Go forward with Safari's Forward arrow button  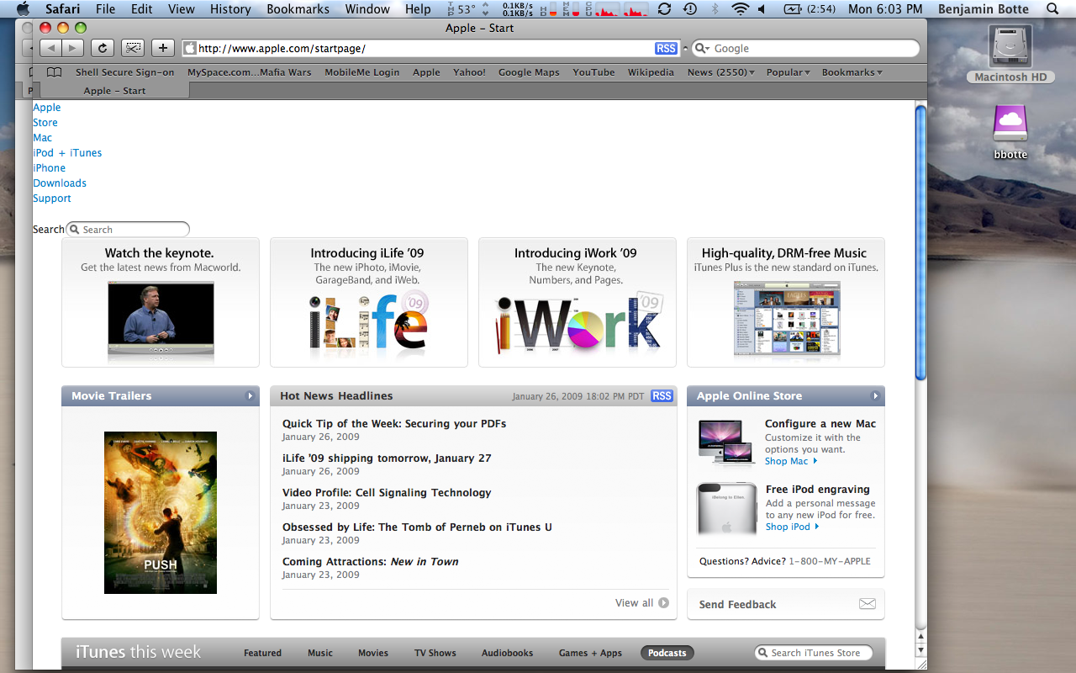click(72, 49)
